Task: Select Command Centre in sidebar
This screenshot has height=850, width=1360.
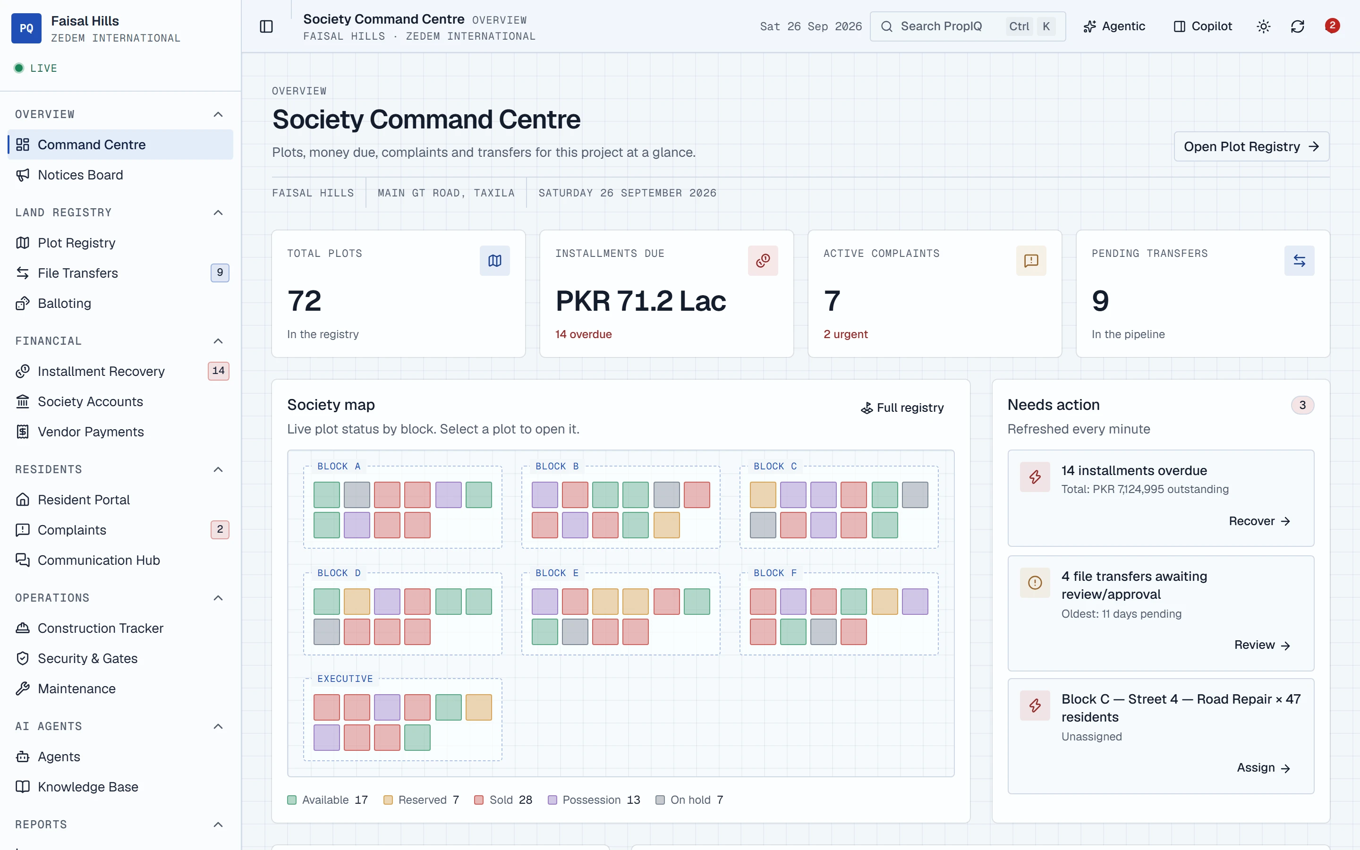Action: tap(120, 144)
